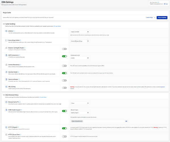This screenshot has height=142, width=170.
Task: Click the URL Caching icon
Action: (7, 87)
